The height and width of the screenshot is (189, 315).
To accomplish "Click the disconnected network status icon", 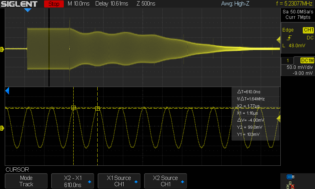I will pyautogui.click(x=291, y=184).
